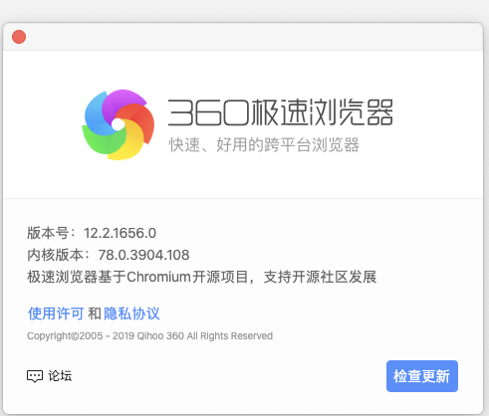Click the 检查更新 button
The height and width of the screenshot is (416, 489).
(x=422, y=376)
